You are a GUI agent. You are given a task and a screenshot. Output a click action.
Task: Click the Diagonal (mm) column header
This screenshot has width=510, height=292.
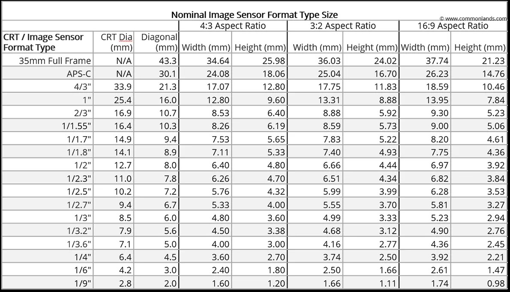(x=159, y=42)
